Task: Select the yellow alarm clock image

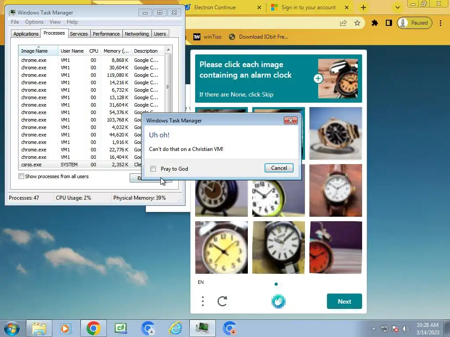Action: tap(221, 247)
